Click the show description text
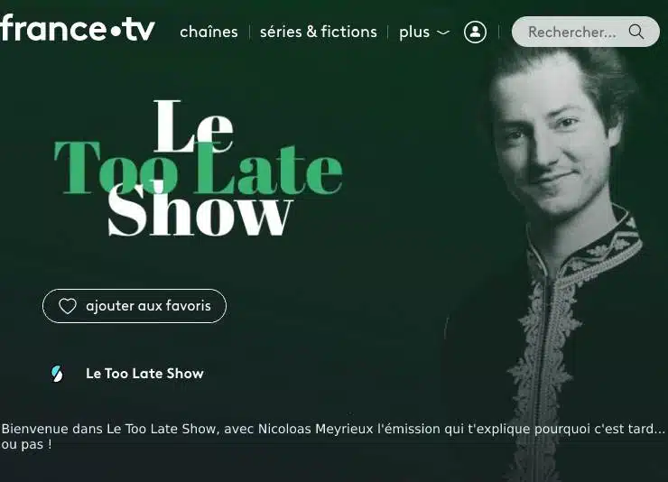 pos(333,437)
